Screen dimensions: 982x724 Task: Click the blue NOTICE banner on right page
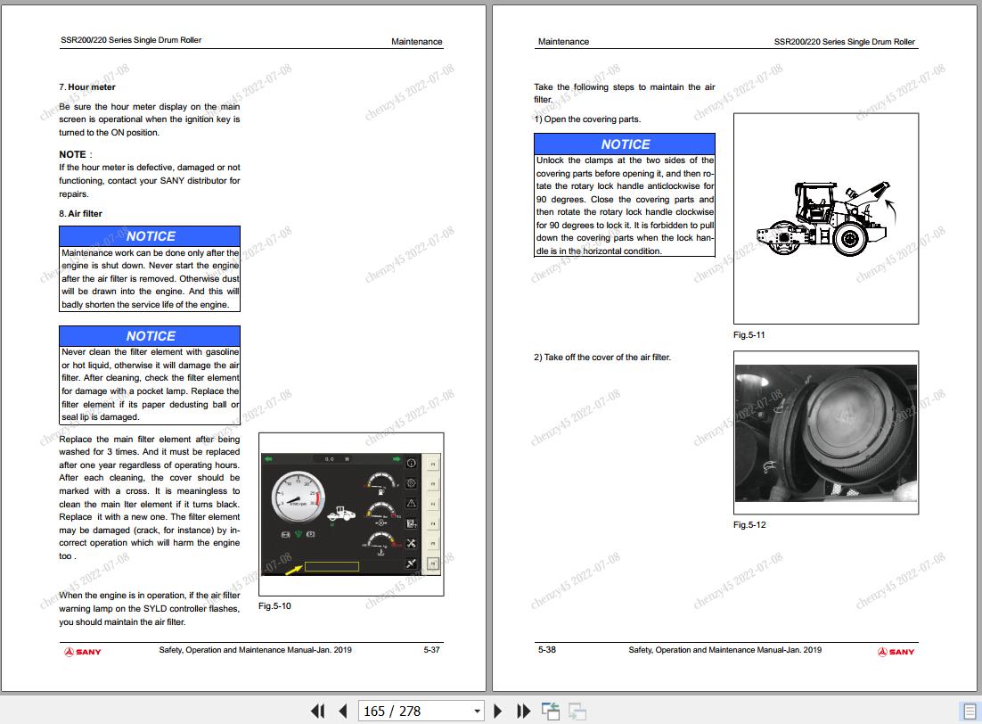[x=625, y=144]
